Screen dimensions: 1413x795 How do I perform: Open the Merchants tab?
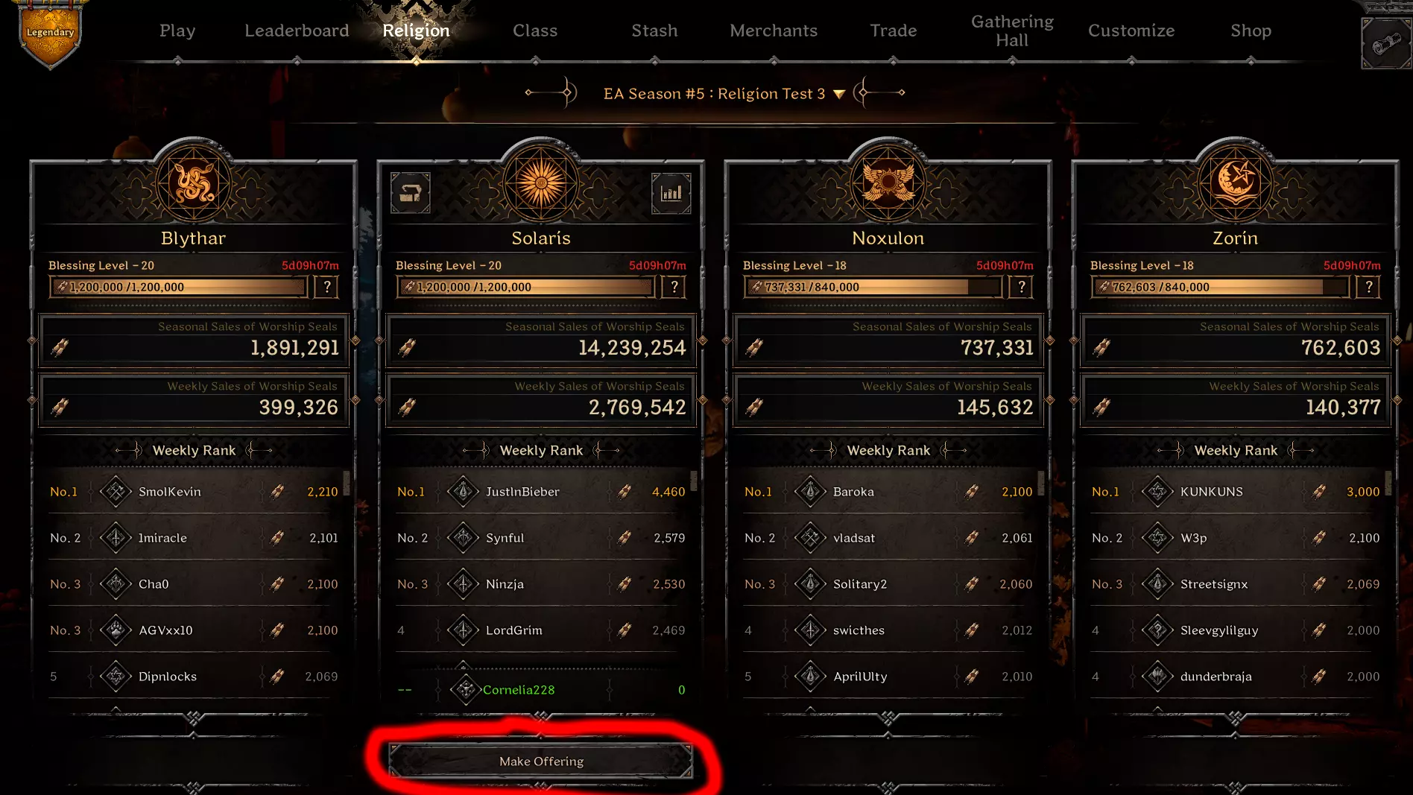pos(774,31)
